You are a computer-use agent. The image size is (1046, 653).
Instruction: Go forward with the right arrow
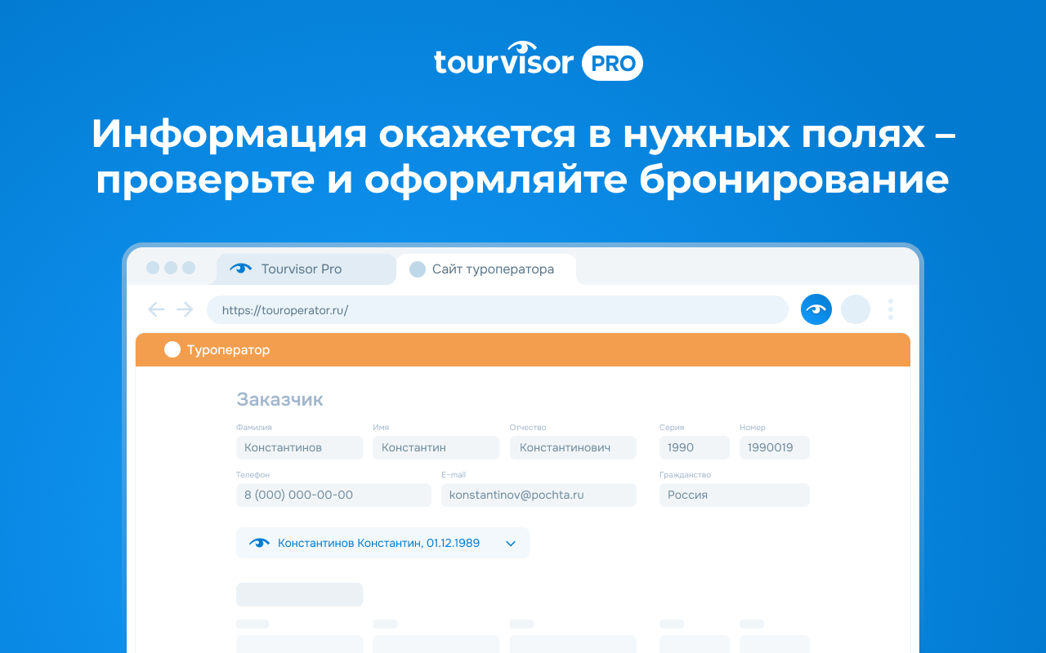[x=185, y=309]
